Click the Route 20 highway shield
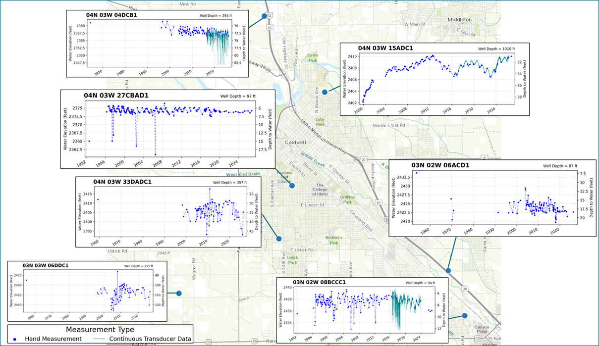Image resolution: width=599 pixels, height=346 pixels. coord(363,159)
